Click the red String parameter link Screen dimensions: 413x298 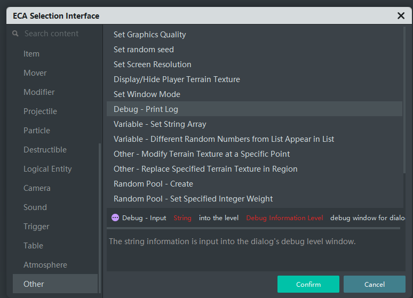tap(182, 218)
